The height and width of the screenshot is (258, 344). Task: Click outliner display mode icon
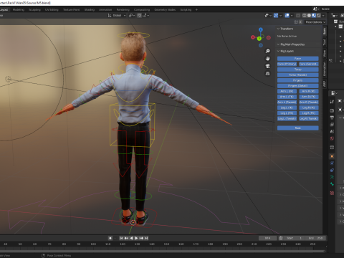tap(335, 15)
